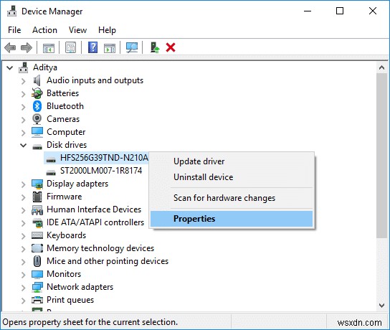Image resolution: width=390 pixels, height=330 pixels.
Task: Click the Device Manager title bar icon
Action: pos(11,11)
